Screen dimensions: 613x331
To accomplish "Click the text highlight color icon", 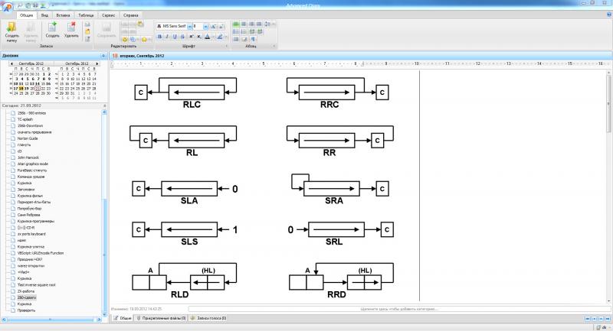I will pos(220,37).
